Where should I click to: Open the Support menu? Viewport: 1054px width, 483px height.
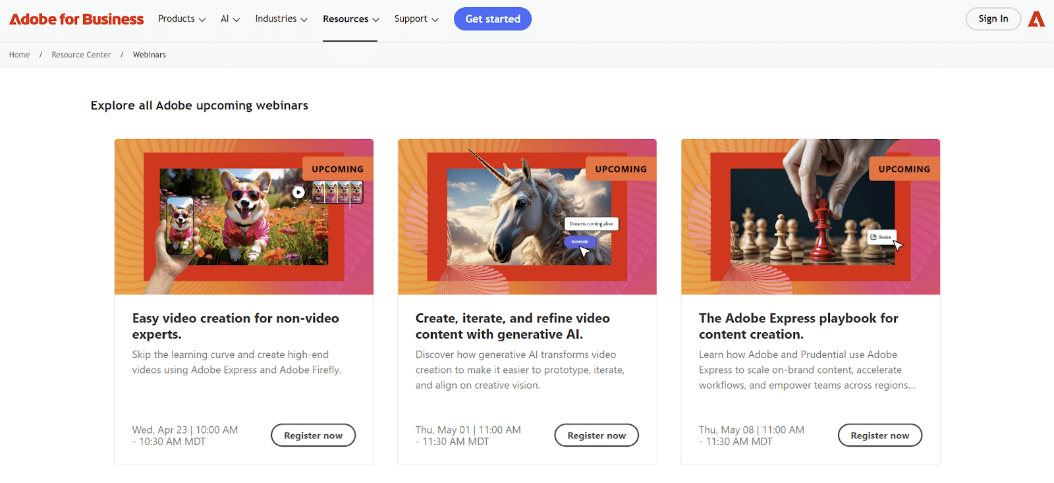coord(416,19)
